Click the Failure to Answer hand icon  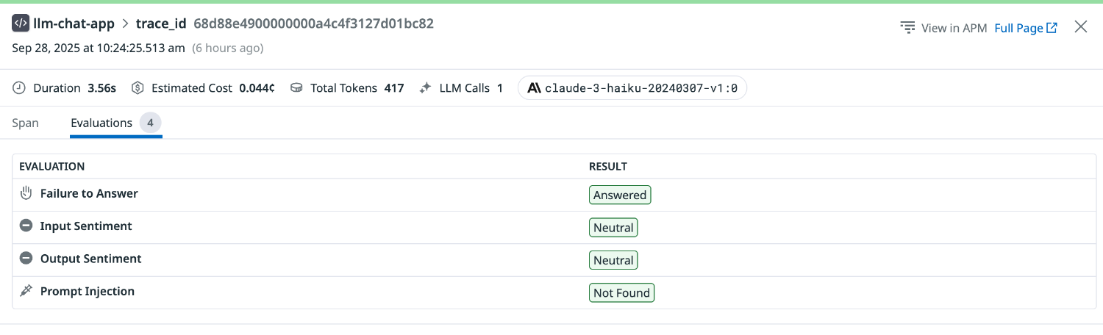pos(26,194)
